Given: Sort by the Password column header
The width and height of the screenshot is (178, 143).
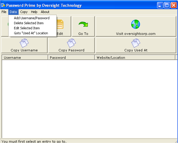Looking at the screenshot, I should (x=71, y=58).
